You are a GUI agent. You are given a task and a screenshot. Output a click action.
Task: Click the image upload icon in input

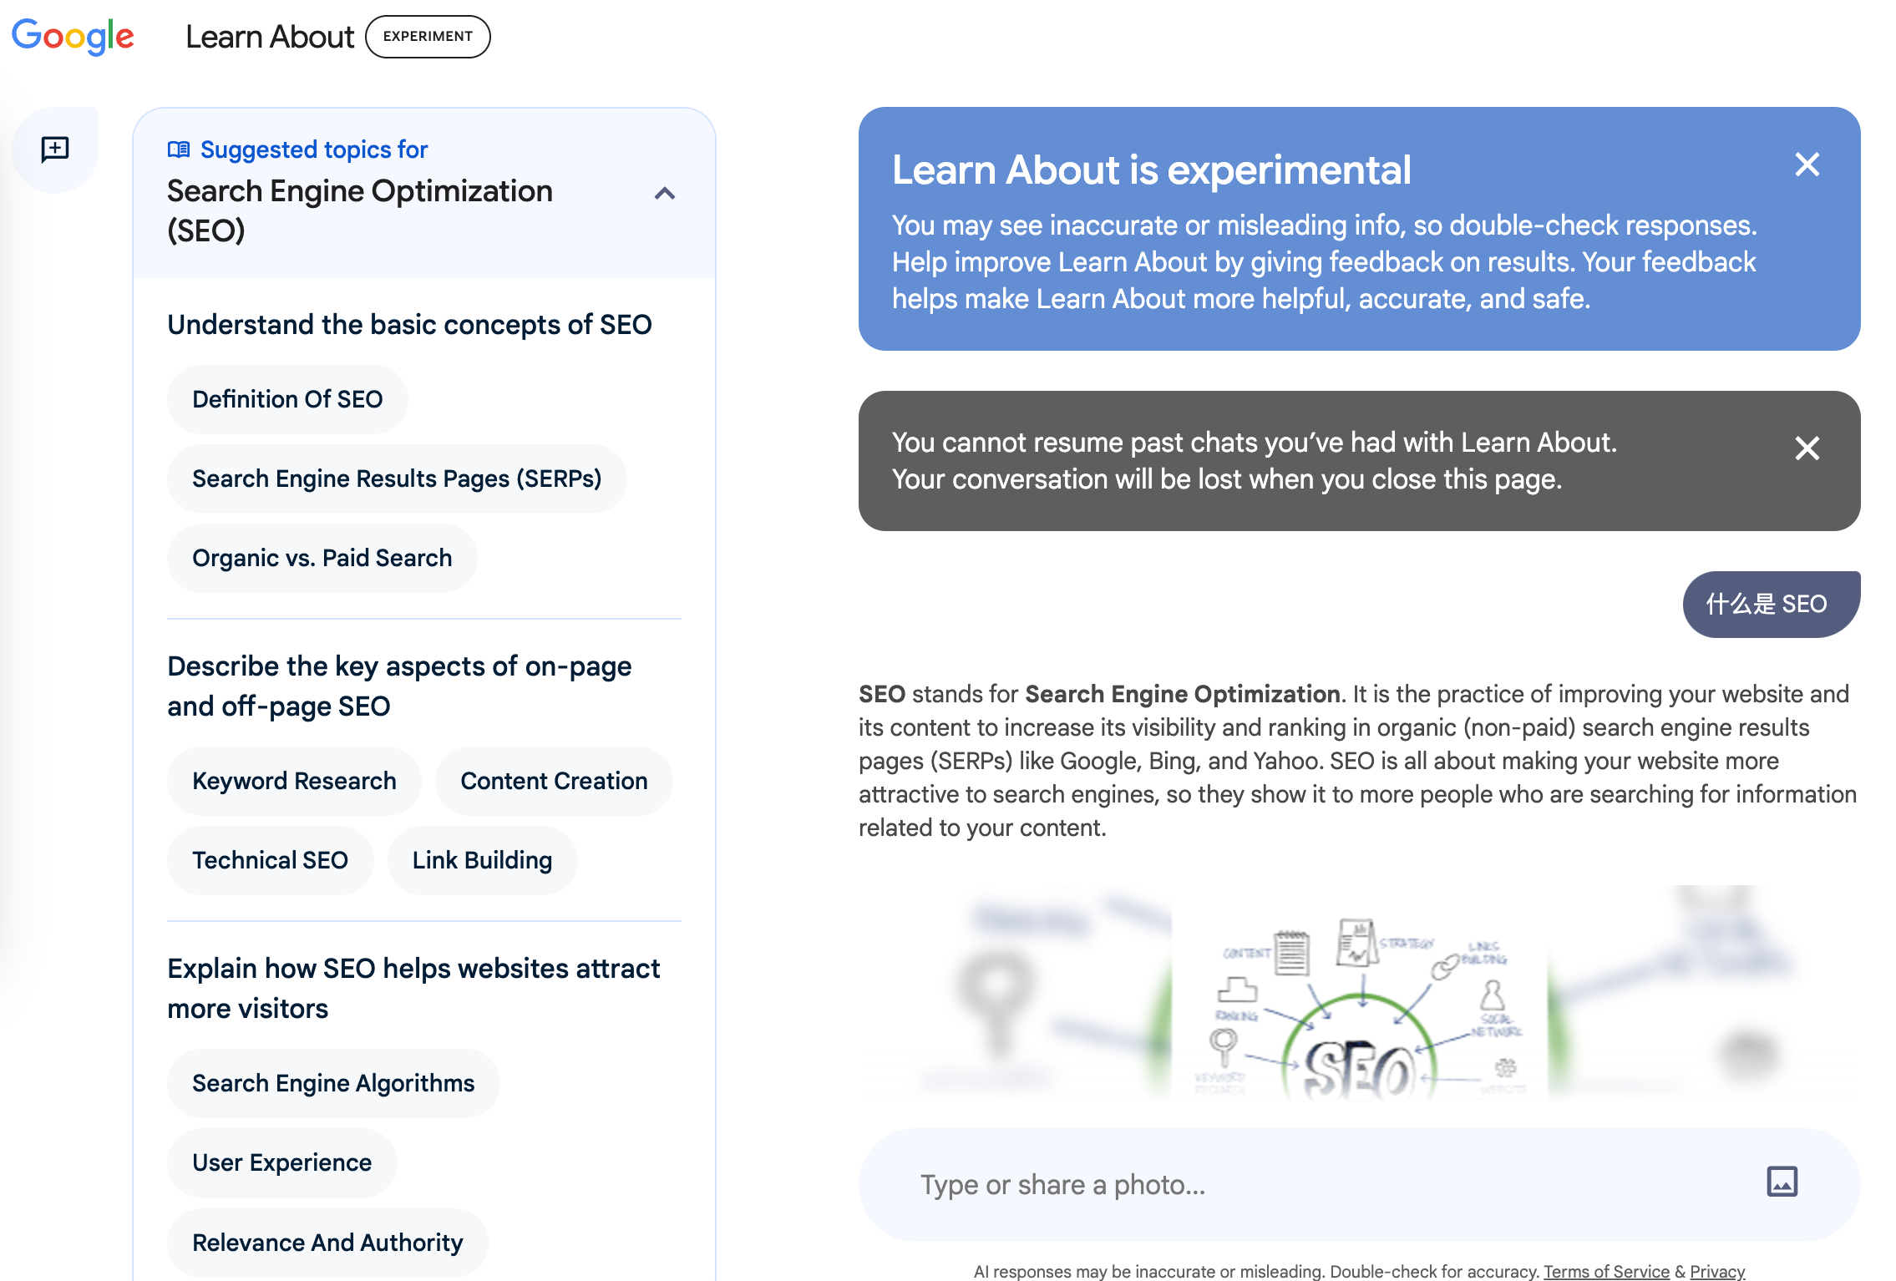pos(1782,1182)
